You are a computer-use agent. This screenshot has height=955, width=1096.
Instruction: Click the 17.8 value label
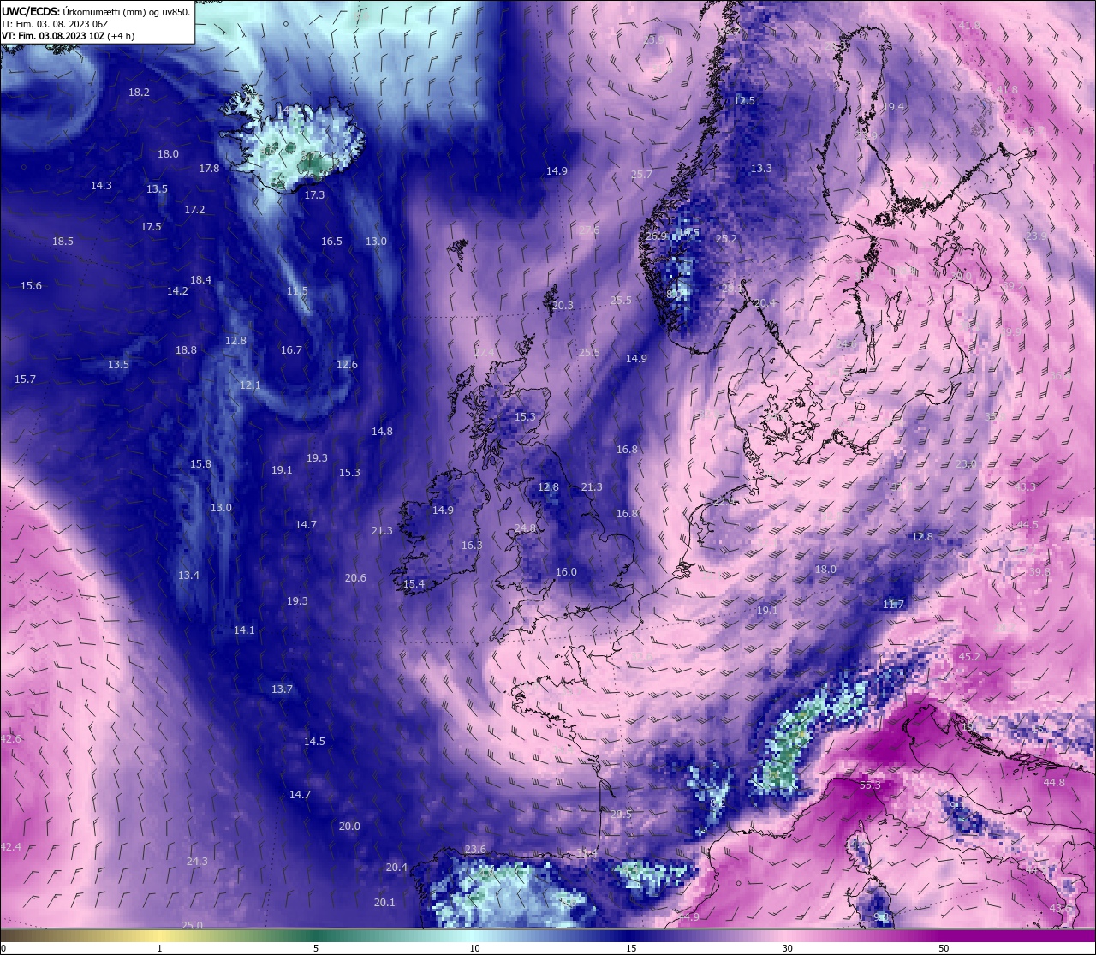click(x=209, y=168)
